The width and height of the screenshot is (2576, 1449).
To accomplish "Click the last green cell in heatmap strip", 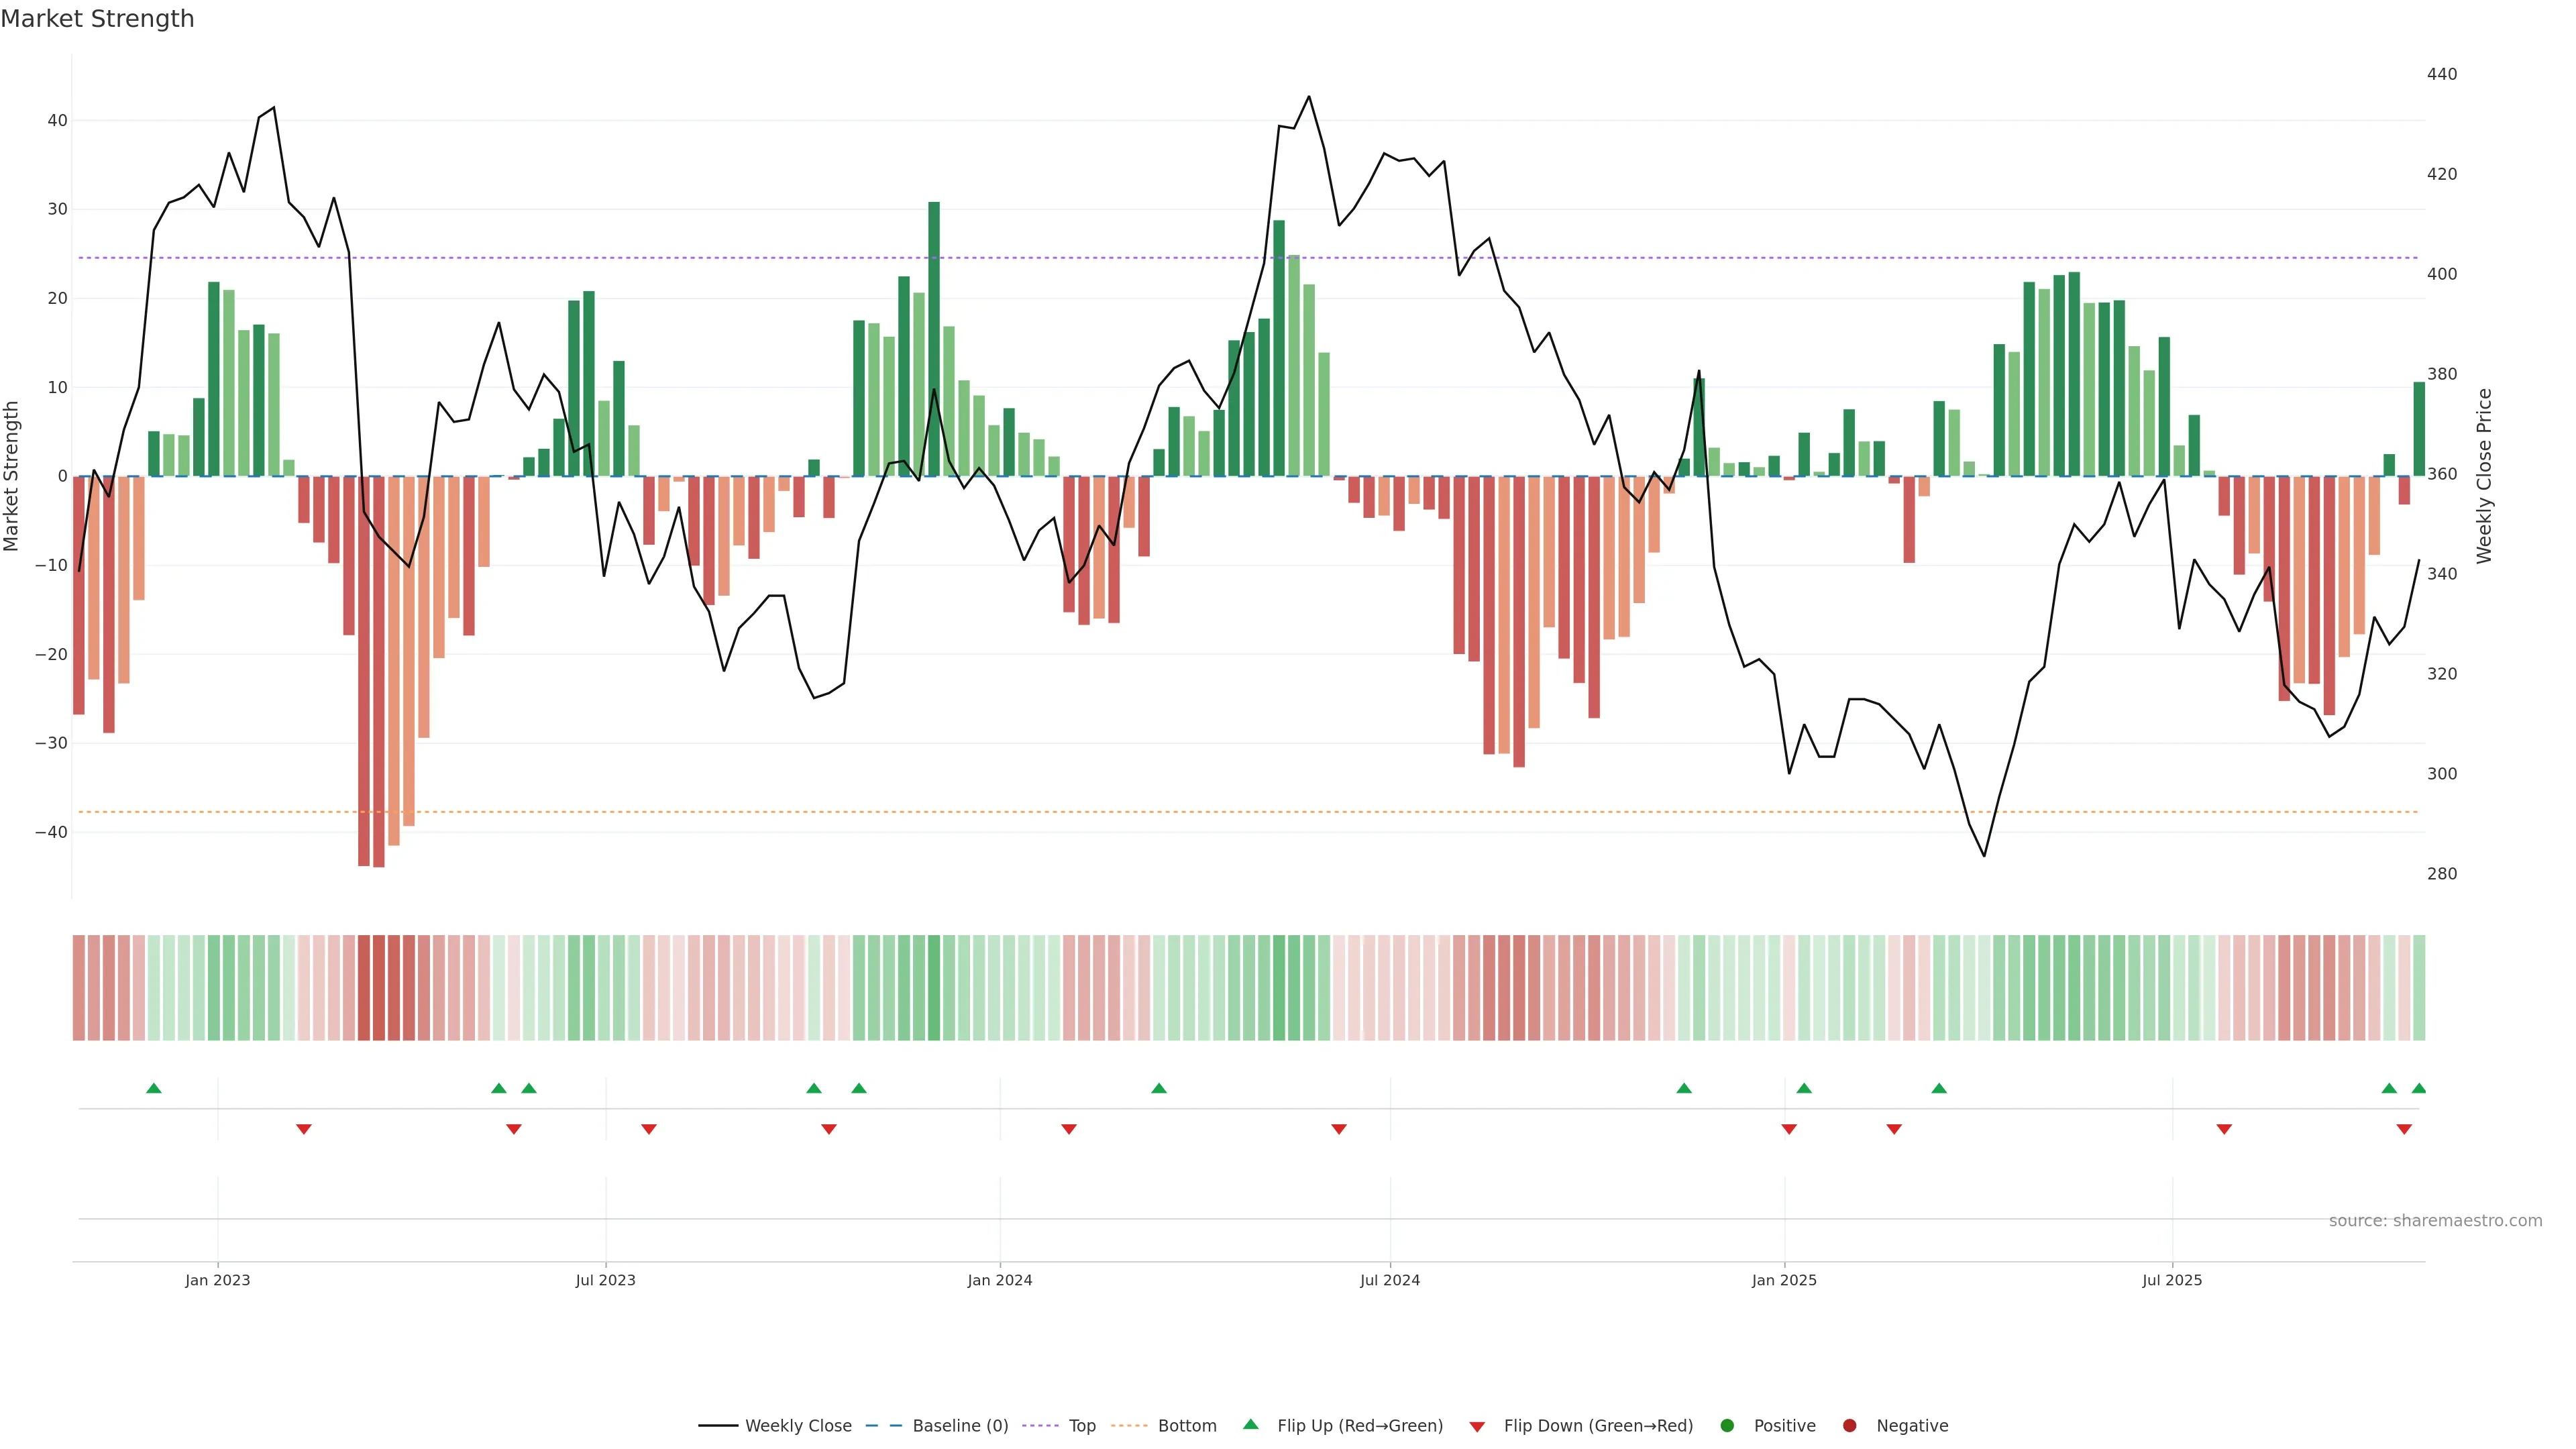I will (x=2419, y=987).
